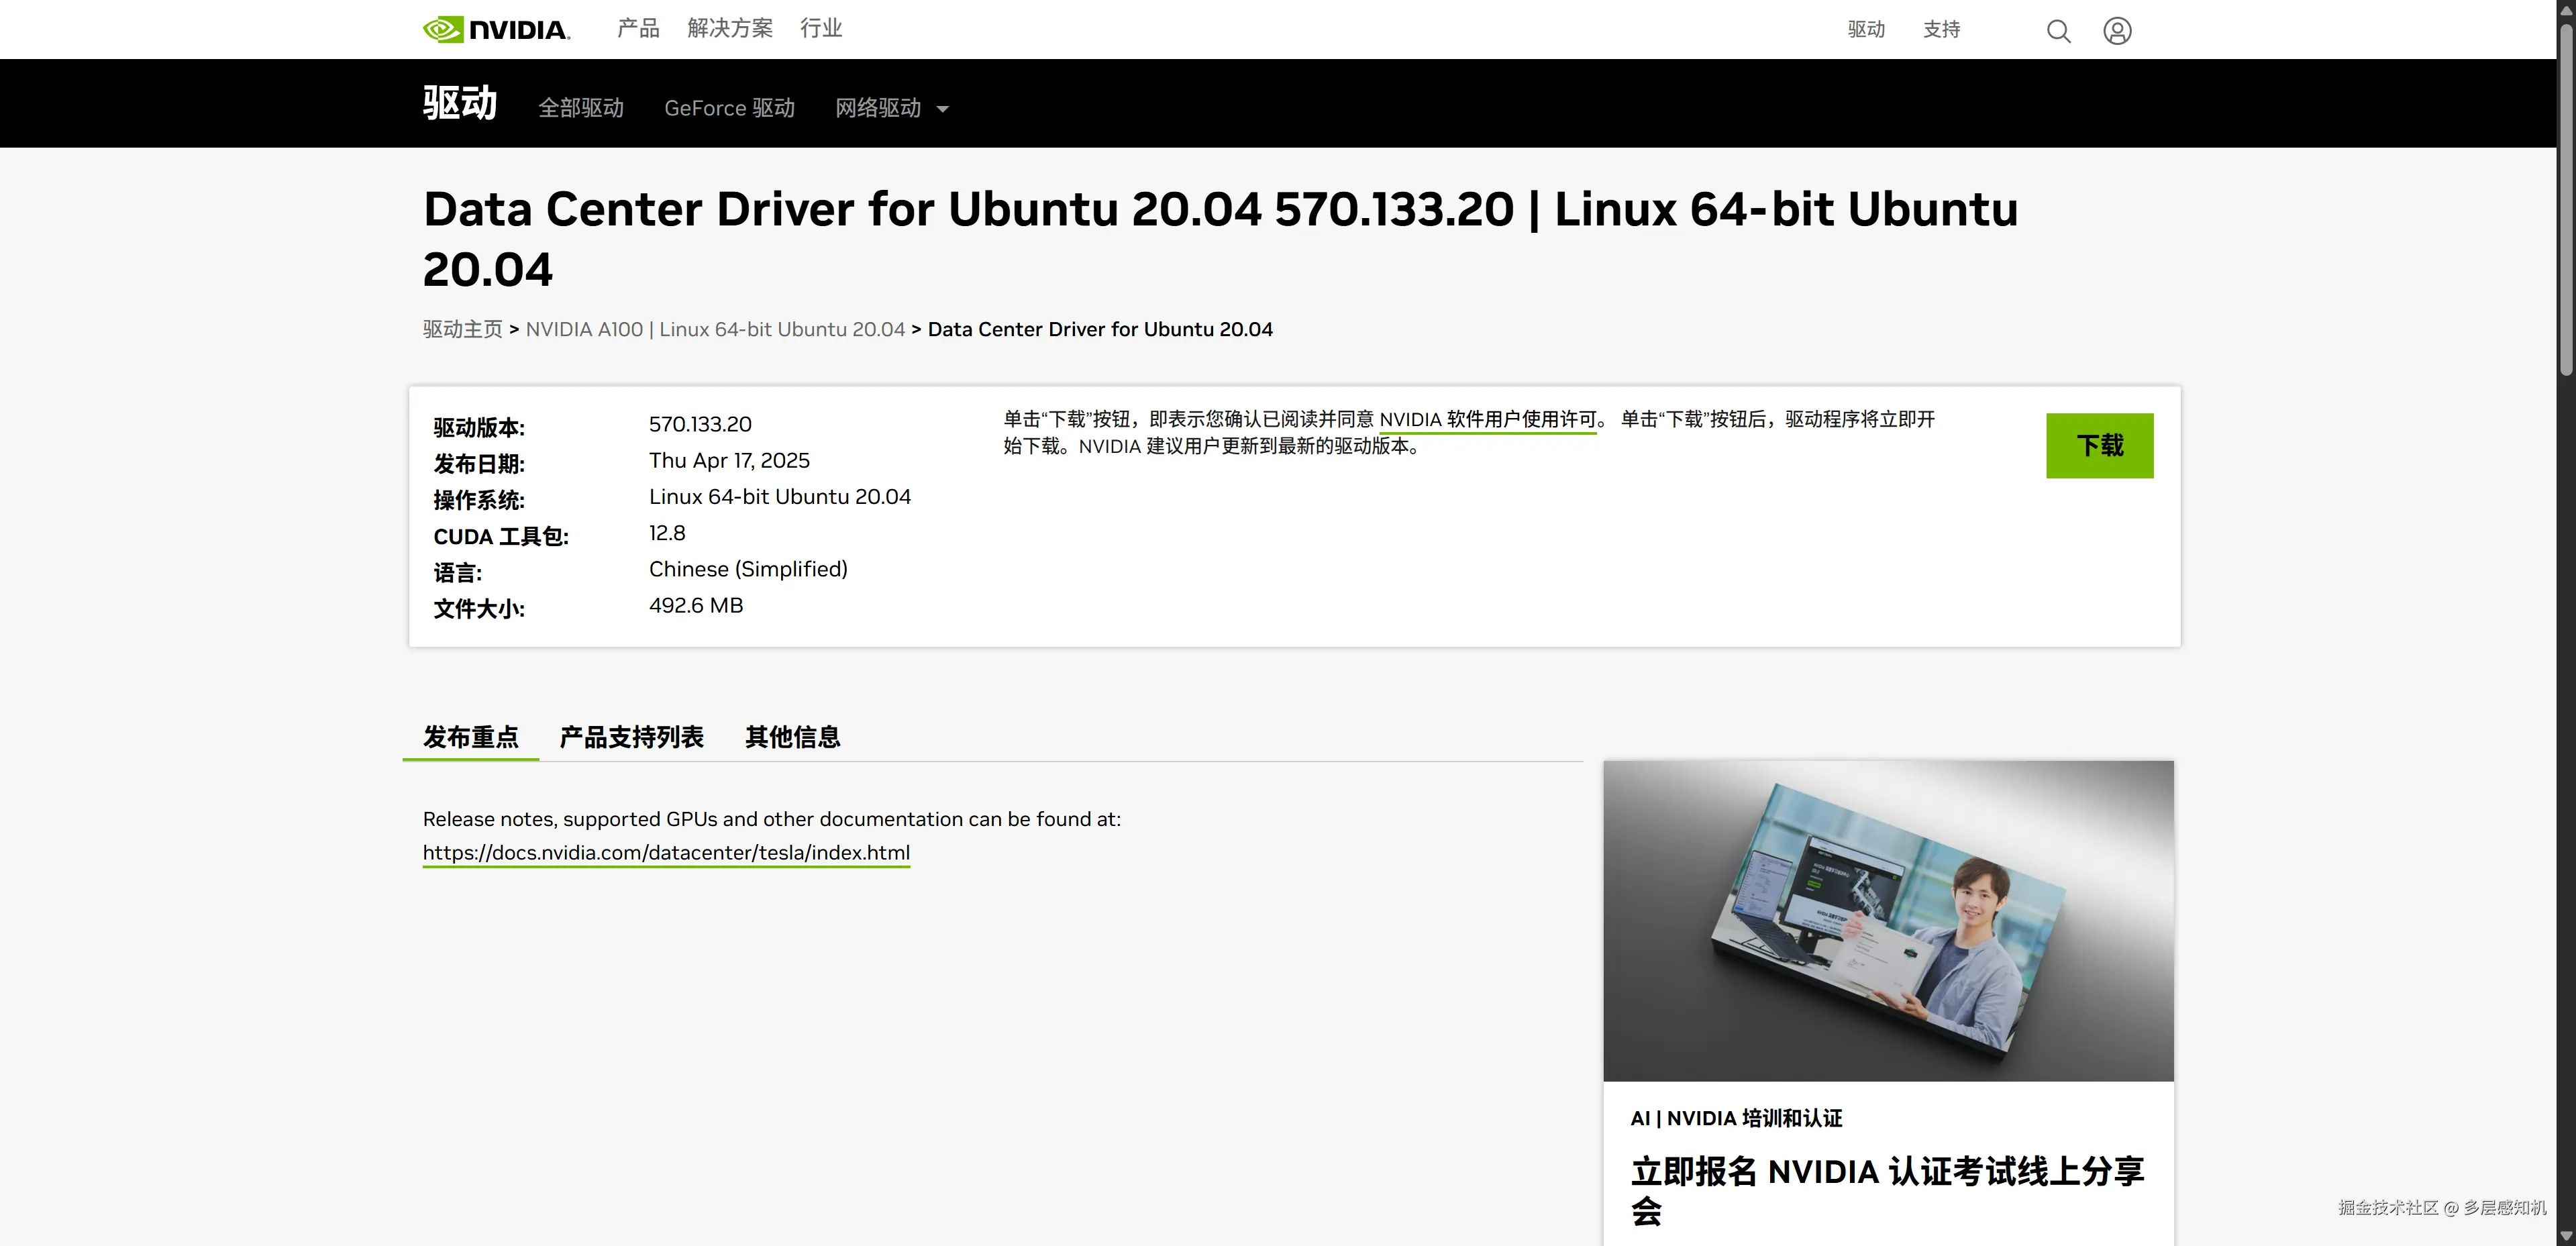The width and height of the screenshot is (2576, 1246).
Task: Open the search magnifier icon
Action: 2058,31
